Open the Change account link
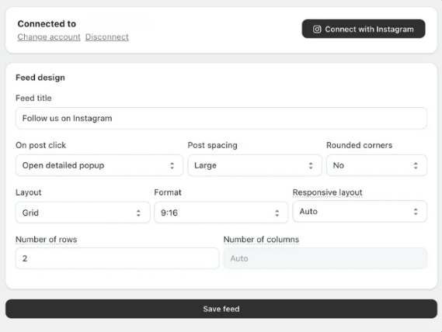The image size is (442, 332). tap(49, 37)
